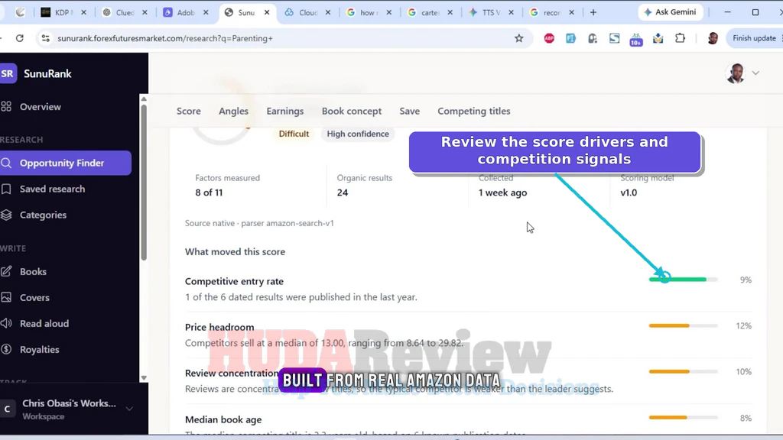This screenshot has height=440, width=783.
Task: Click the Read aloud speaker icon
Action: point(6,323)
